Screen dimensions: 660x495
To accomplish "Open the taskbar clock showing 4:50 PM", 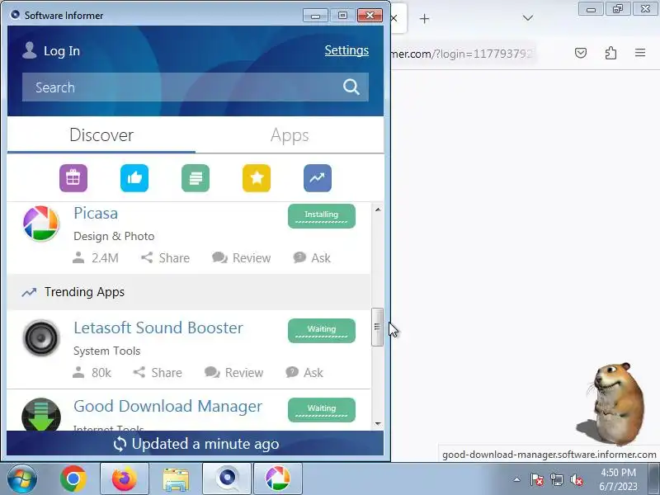I will pyautogui.click(x=618, y=479).
